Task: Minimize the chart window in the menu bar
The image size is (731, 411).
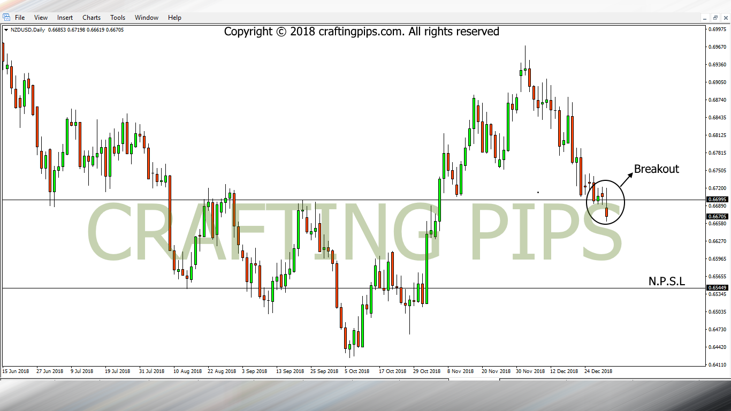Action: [x=706, y=18]
